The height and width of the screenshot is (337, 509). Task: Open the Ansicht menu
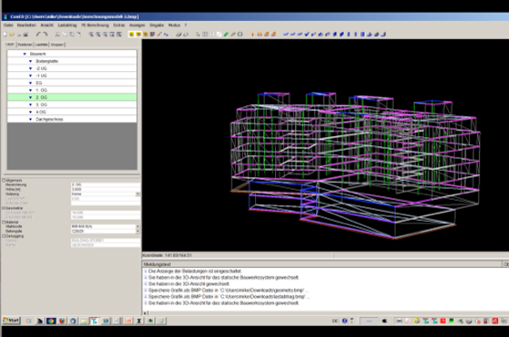tap(47, 25)
